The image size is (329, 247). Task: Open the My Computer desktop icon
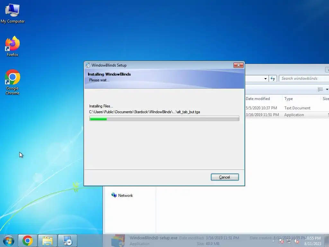pos(13,13)
